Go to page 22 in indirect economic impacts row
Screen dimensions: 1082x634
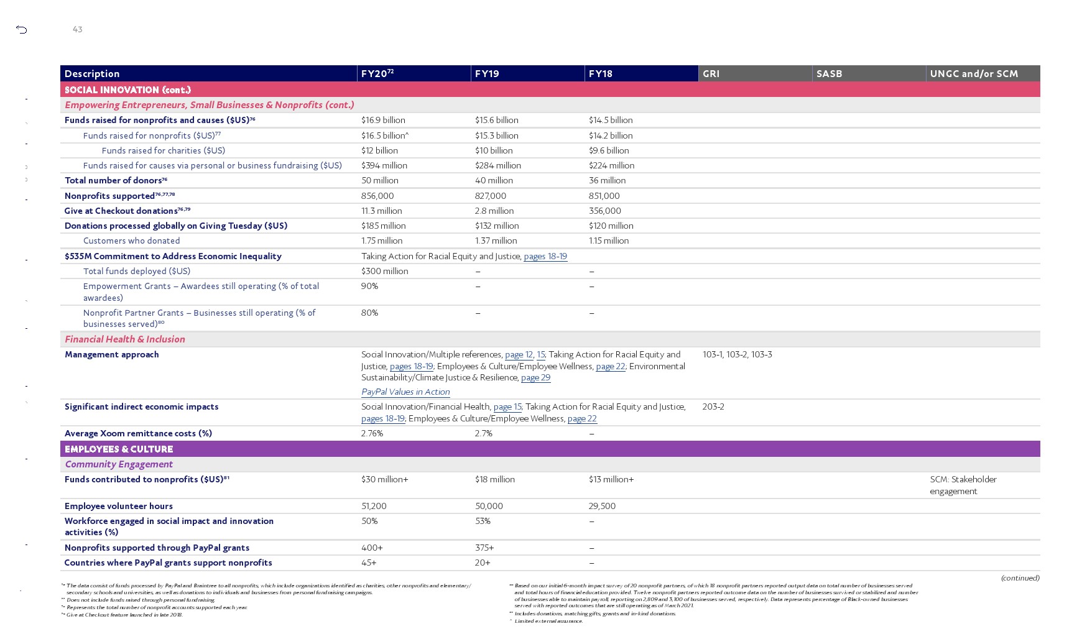point(582,418)
